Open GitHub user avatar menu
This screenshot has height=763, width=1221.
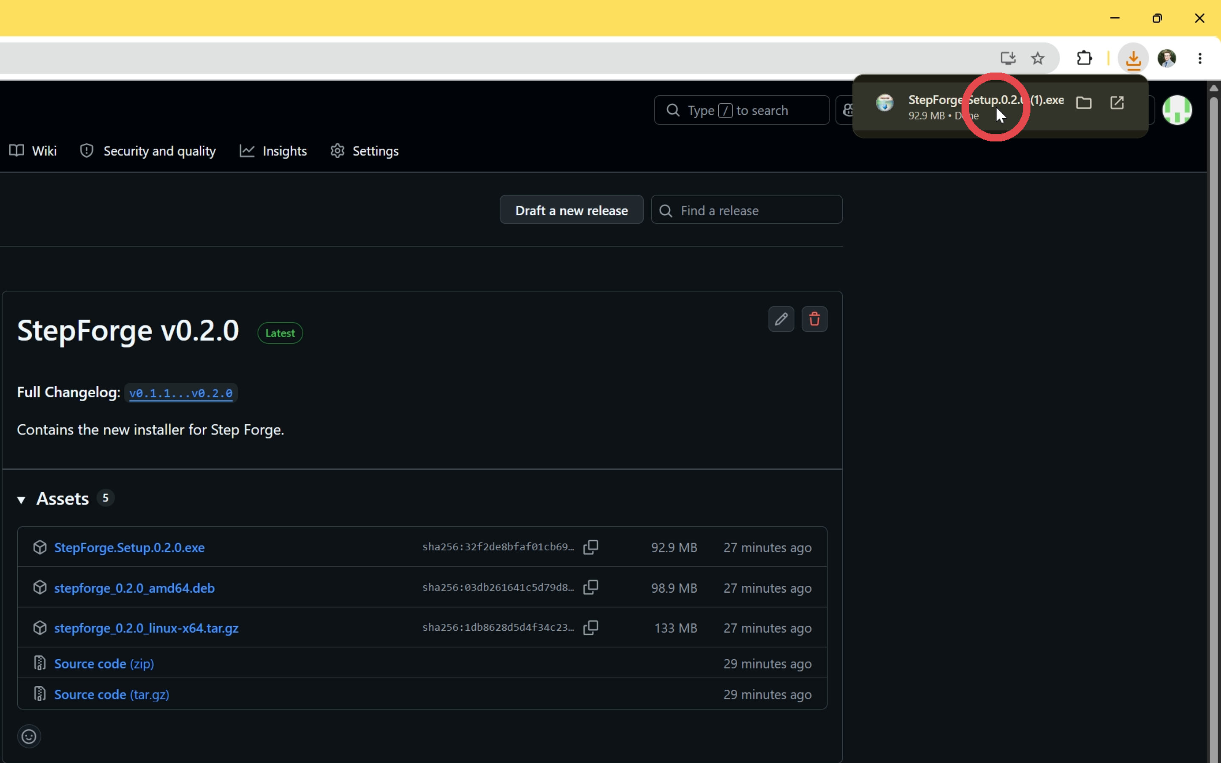(1177, 110)
